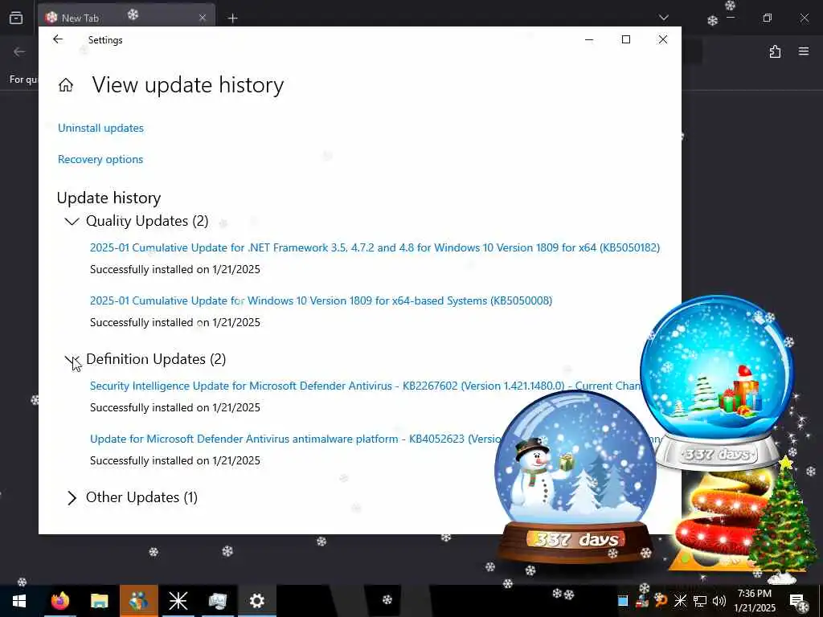Image resolution: width=823 pixels, height=617 pixels.
Task: Click the Santa sleigh tray icon
Action: pyautogui.click(x=642, y=601)
